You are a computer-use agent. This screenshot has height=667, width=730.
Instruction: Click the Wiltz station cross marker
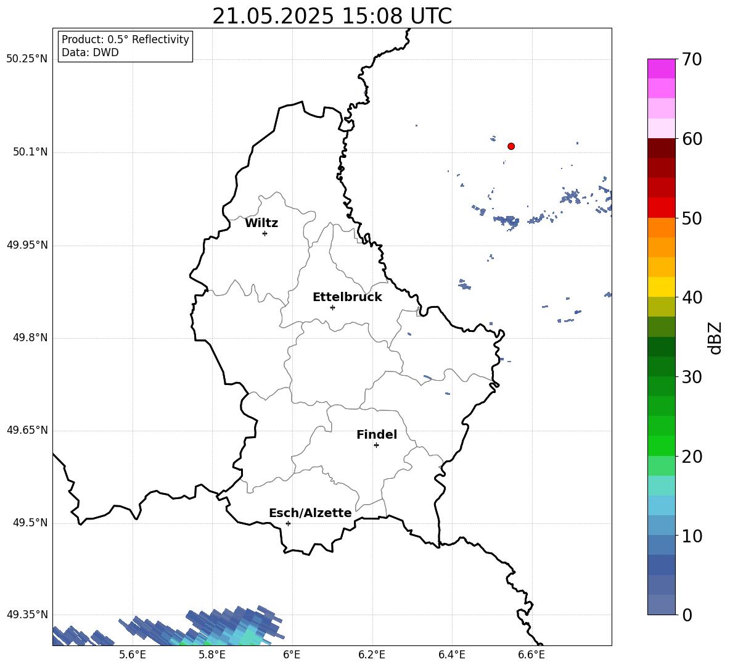tap(265, 233)
